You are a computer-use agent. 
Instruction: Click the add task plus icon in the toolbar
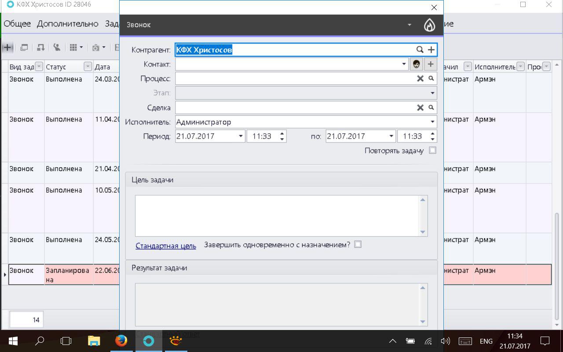click(7, 47)
